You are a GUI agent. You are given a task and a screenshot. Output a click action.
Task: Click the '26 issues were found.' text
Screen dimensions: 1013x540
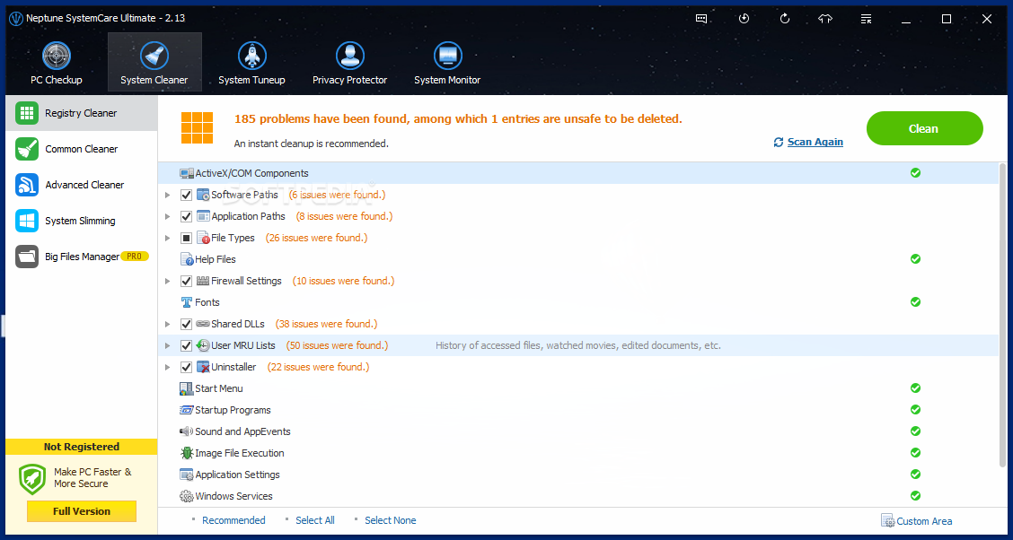[x=316, y=238]
